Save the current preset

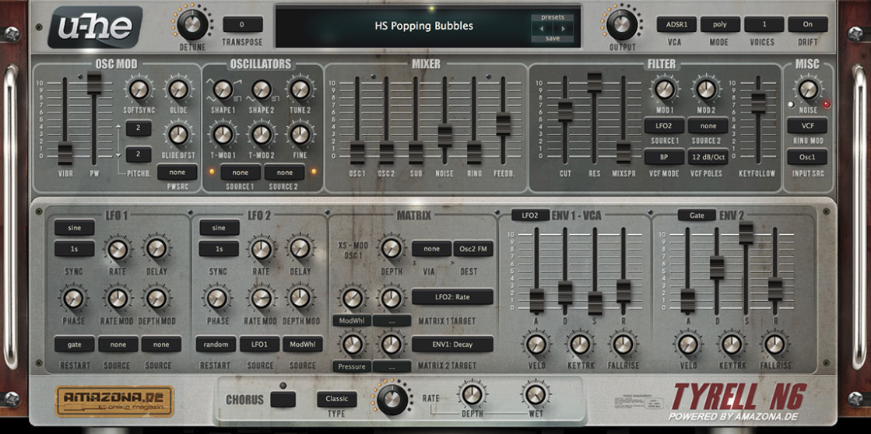[x=552, y=38]
